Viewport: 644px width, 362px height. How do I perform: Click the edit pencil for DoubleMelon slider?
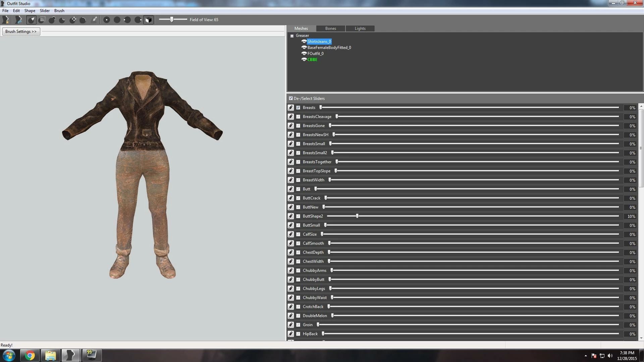(x=291, y=316)
